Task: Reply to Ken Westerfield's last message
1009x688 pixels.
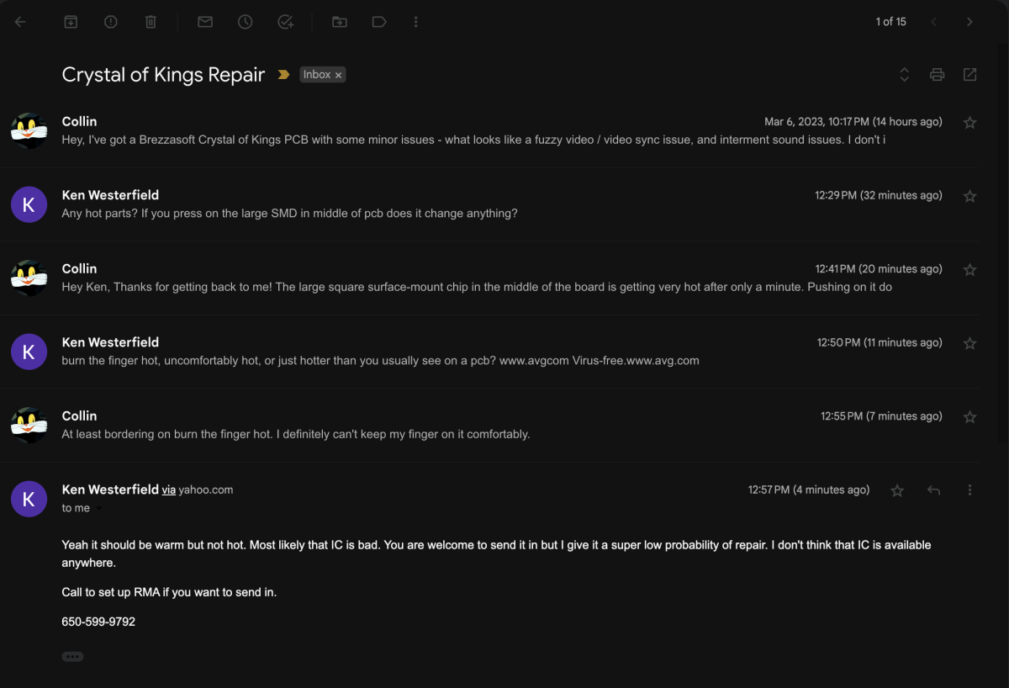Action: pos(933,490)
